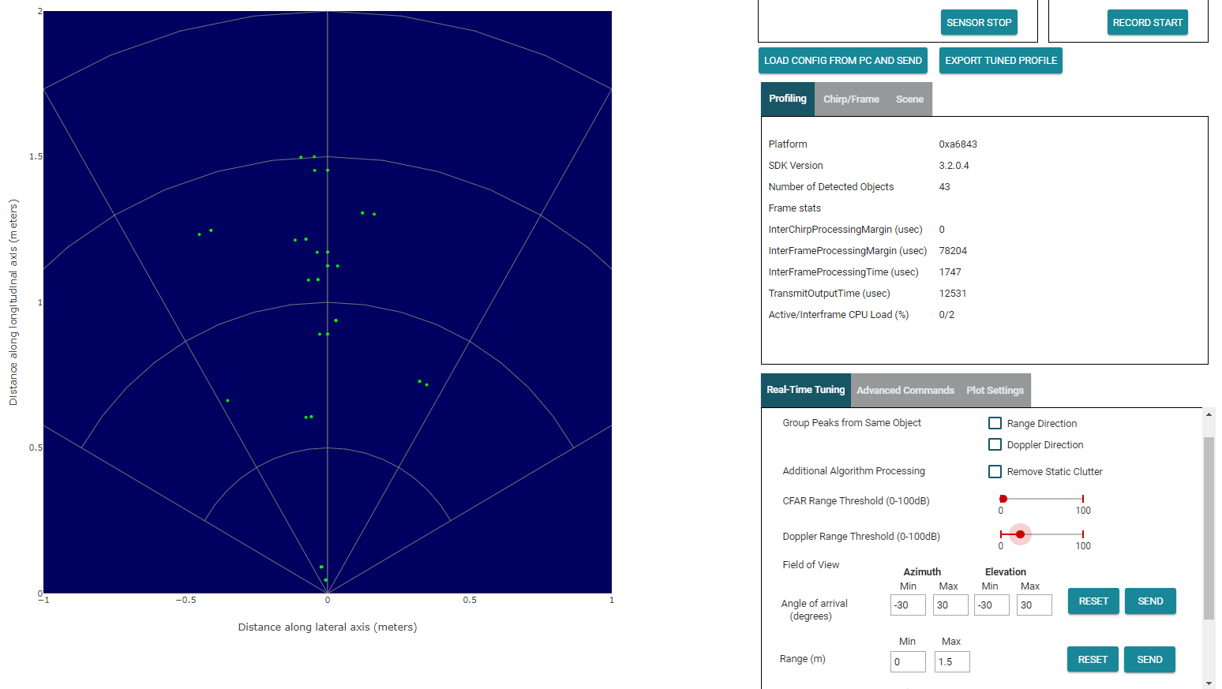Open the Chirp/Frame tab
The width and height of the screenshot is (1222, 689).
point(851,99)
